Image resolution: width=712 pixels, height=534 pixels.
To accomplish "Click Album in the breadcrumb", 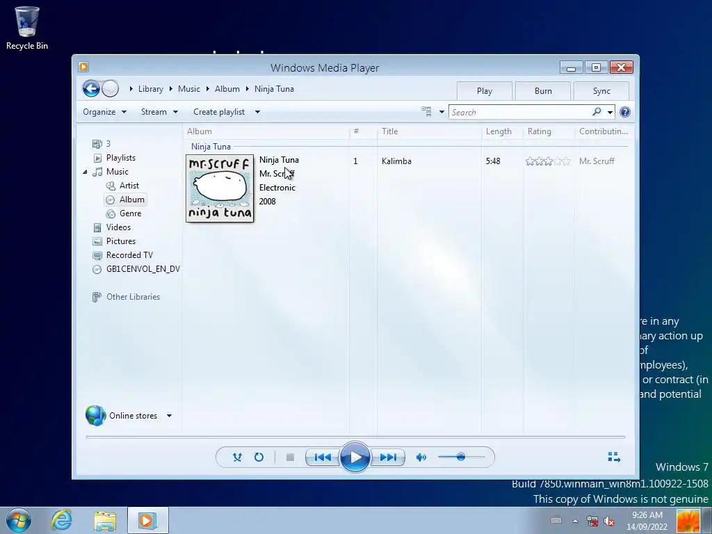I will click(227, 89).
